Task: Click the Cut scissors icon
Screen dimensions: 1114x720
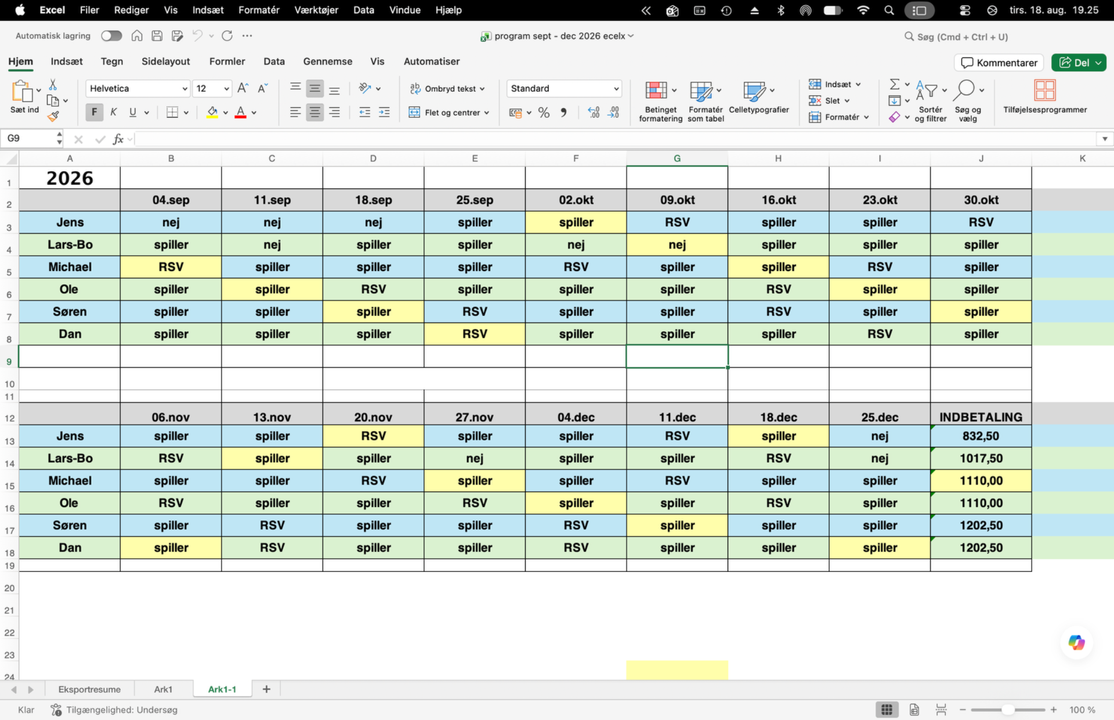Action: point(53,85)
